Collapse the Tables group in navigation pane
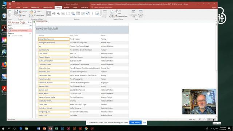Viewport: 233px width, 131px height. tap(30, 28)
